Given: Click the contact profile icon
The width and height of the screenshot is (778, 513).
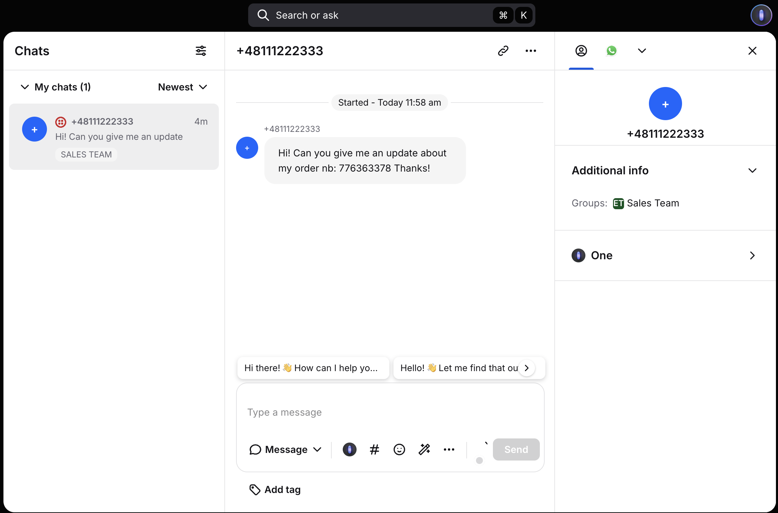Looking at the screenshot, I should 581,50.
